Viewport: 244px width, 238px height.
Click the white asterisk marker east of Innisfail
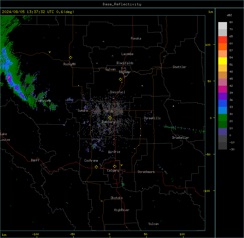(x=142, y=86)
